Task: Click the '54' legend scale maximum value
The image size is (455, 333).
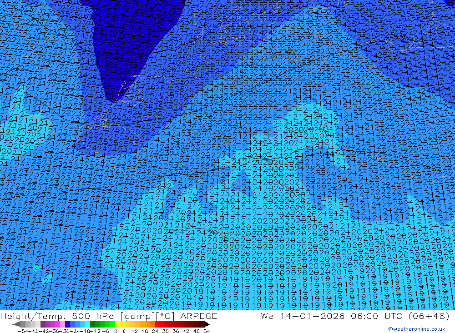Action: pos(207,331)
